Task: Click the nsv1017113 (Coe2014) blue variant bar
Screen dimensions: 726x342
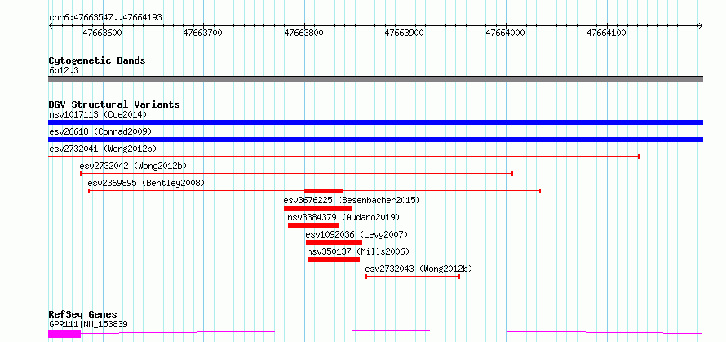Action: click(375, 122)
